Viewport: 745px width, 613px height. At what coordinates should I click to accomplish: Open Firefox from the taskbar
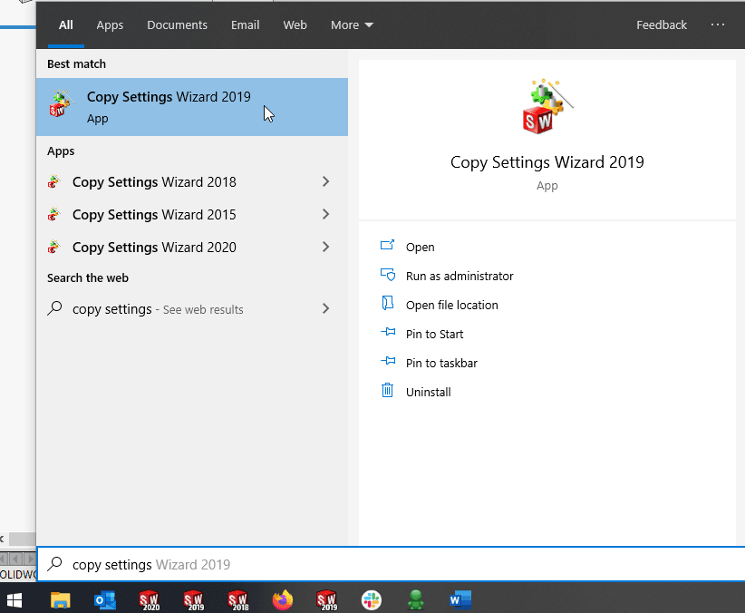pos(283,599)
